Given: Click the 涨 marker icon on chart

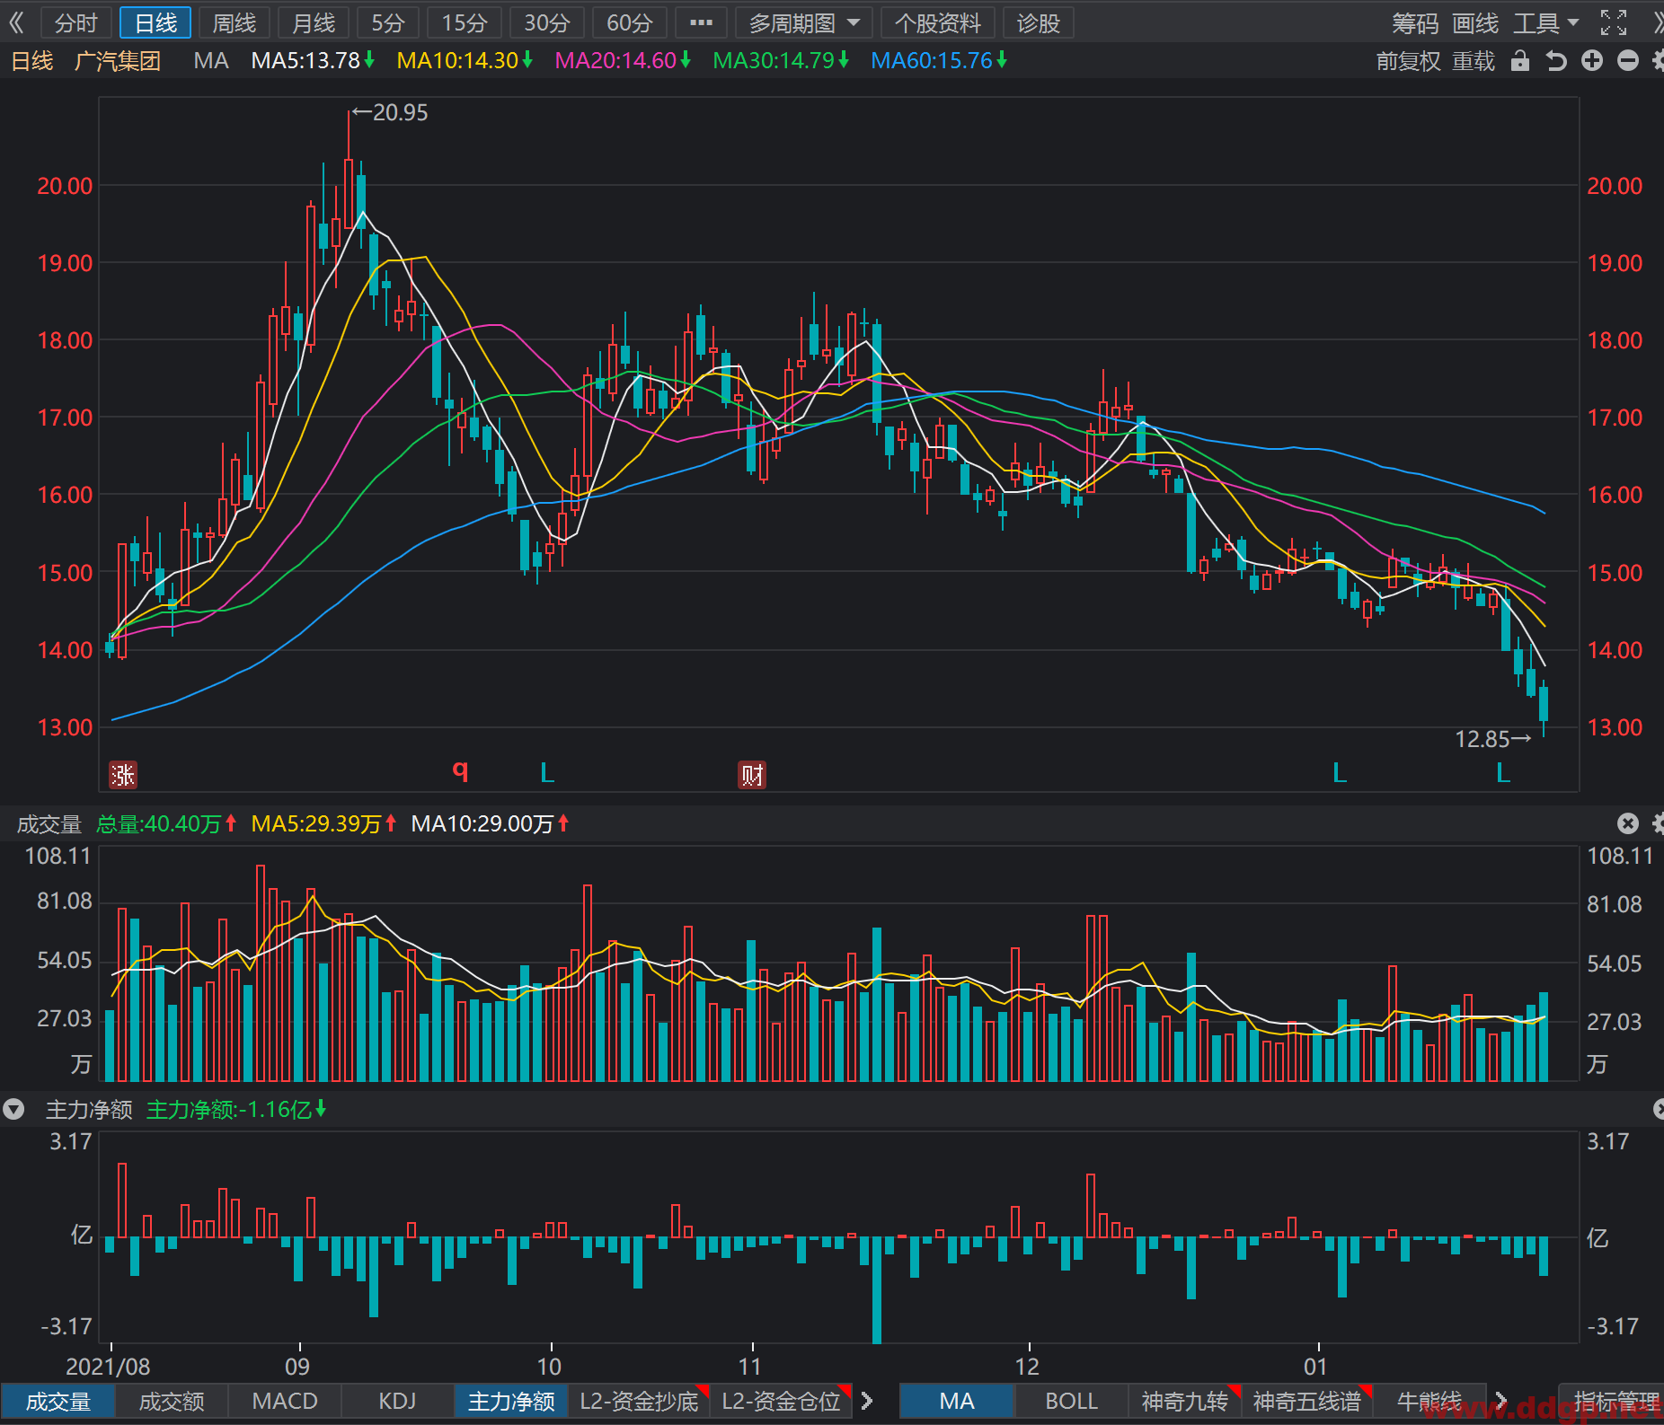Looking at the screenshot, I should [123, 775].
